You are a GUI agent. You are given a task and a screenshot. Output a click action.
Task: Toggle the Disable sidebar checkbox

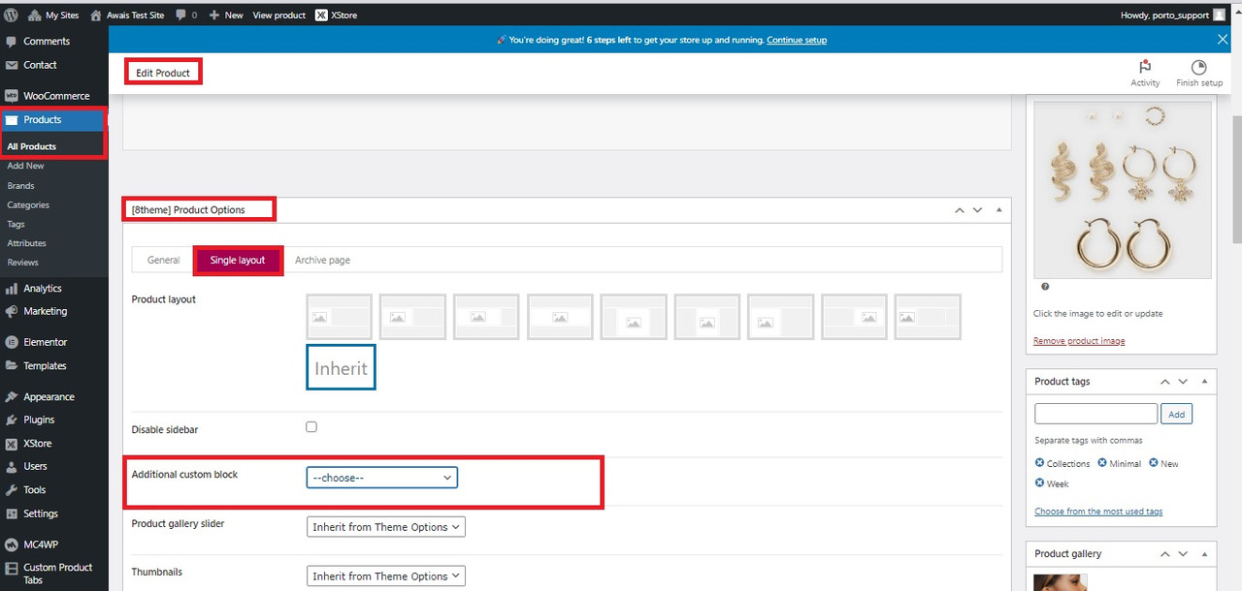pos(311,426)
